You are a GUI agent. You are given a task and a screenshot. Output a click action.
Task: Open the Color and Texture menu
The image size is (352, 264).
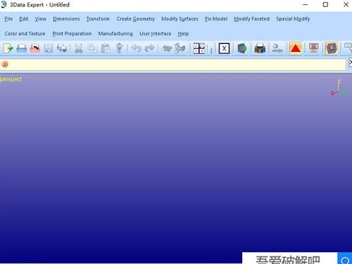(25, 34)
